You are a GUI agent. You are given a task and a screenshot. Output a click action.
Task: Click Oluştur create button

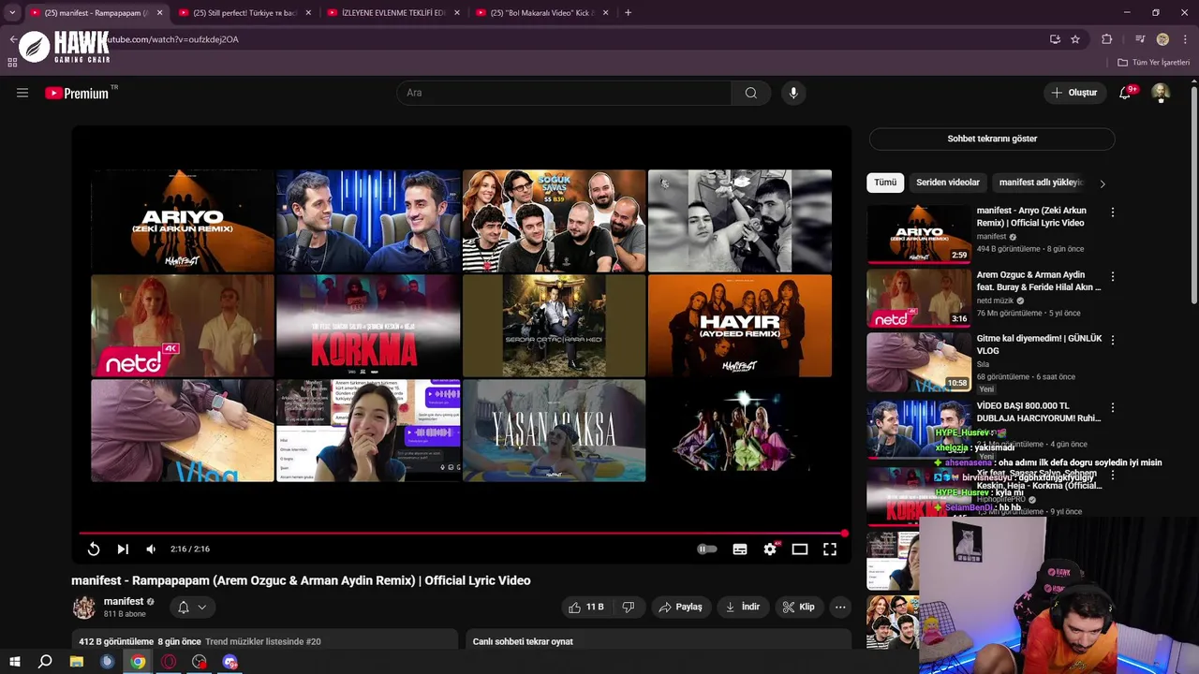(x=1073, y=93)
